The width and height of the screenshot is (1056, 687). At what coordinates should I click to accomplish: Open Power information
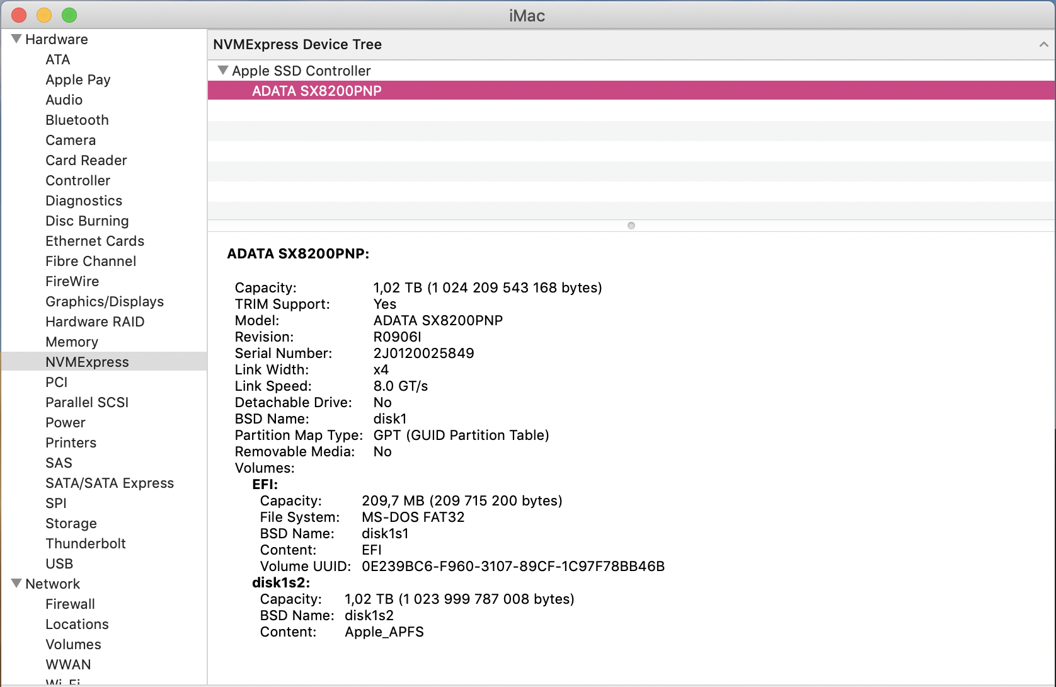point(66,422)
